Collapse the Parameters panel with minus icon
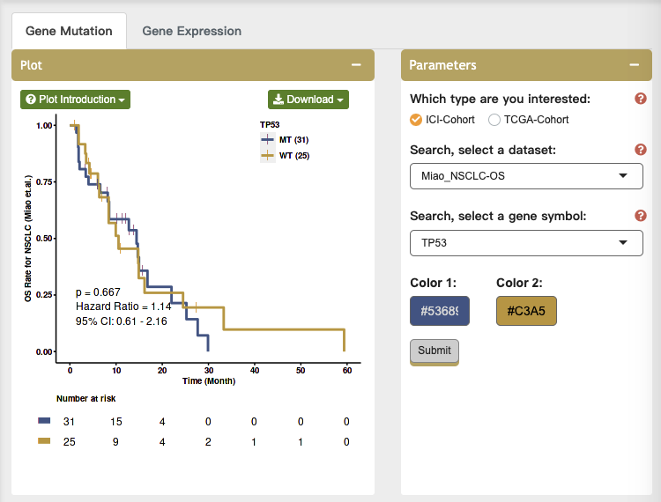This screenshot has height=502, width=661. (x=634, y=65)
